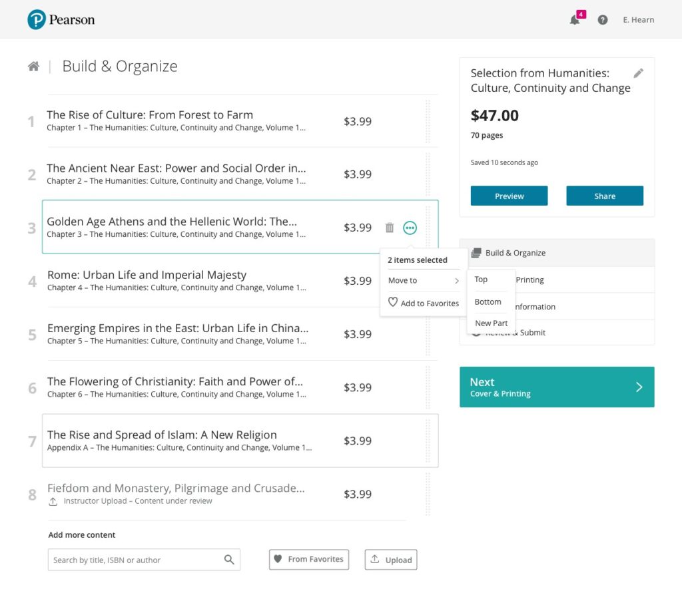Grab the drag handle of the Rome: Urban Life row
The height and width of the screenshot is (591, 682).
click(428, 281)
